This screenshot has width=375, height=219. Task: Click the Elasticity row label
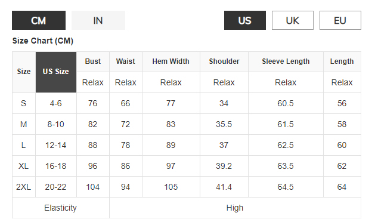click(x=60, y=208)
